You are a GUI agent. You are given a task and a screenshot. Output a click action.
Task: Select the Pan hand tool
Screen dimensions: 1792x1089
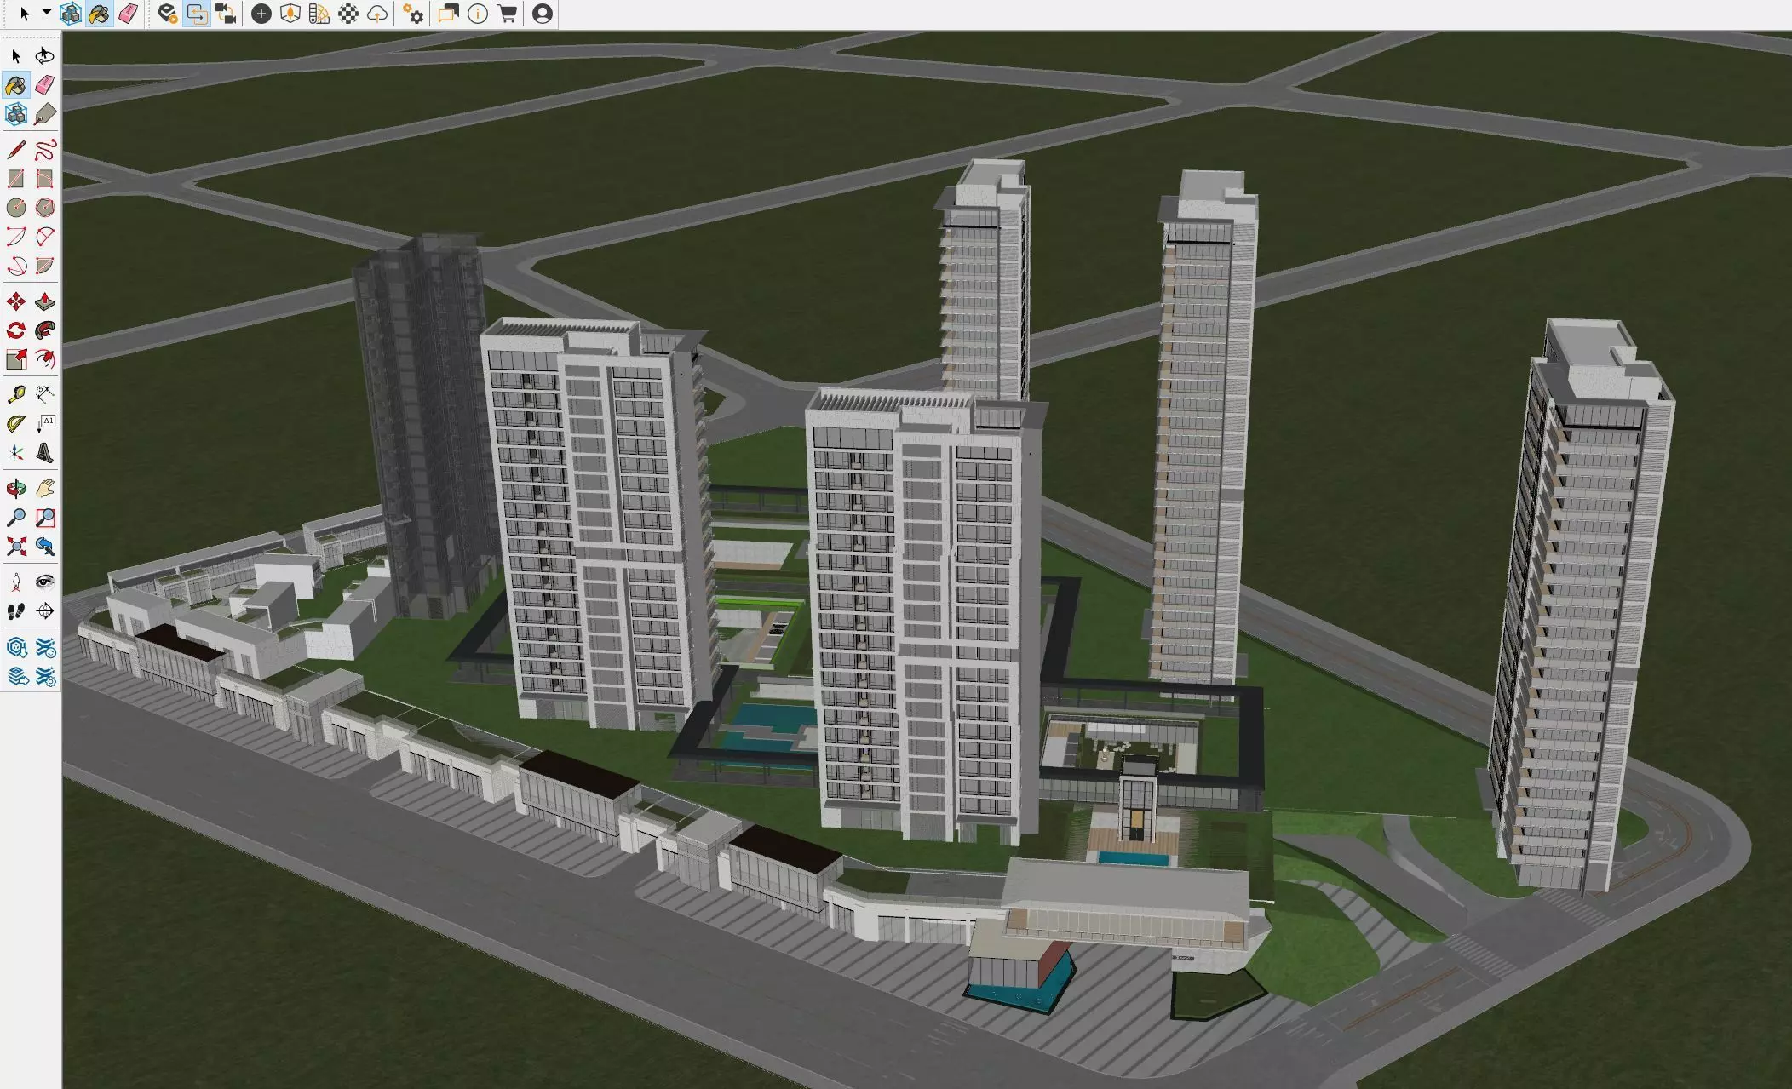[x=45, y=489]
